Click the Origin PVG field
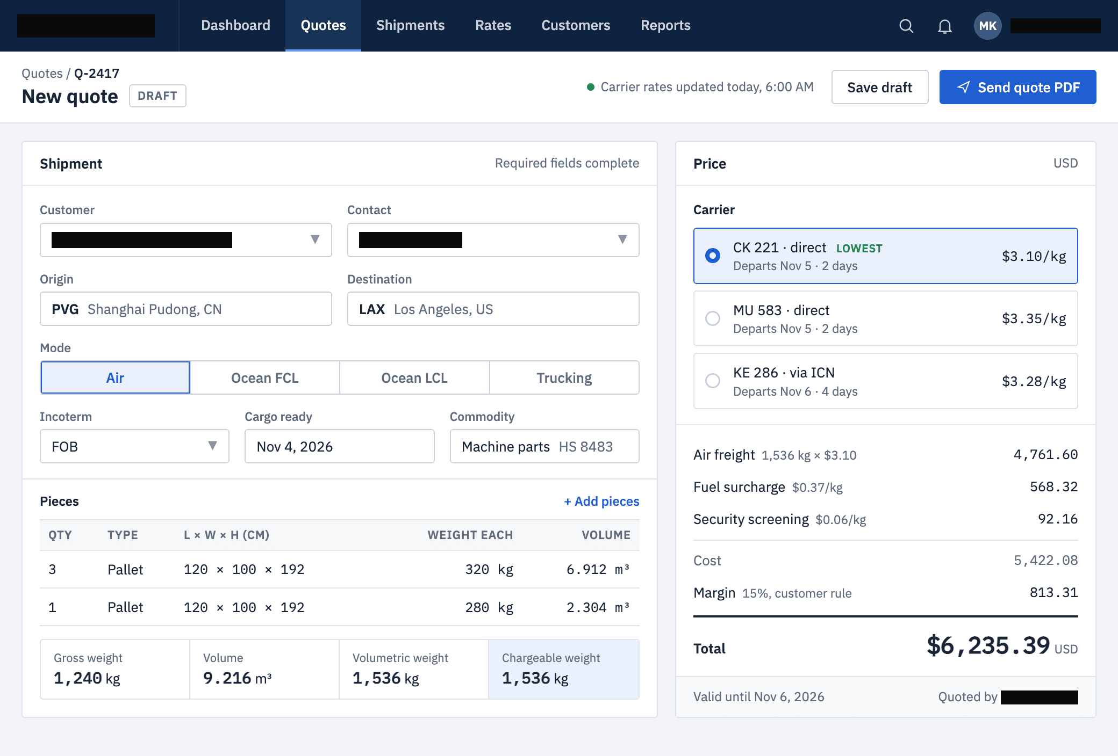 (x=186, y=309)
